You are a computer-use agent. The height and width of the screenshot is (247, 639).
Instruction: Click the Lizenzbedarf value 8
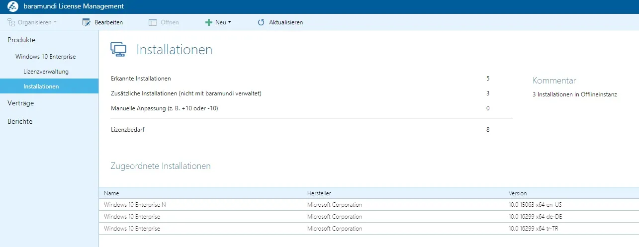[488, 130]
